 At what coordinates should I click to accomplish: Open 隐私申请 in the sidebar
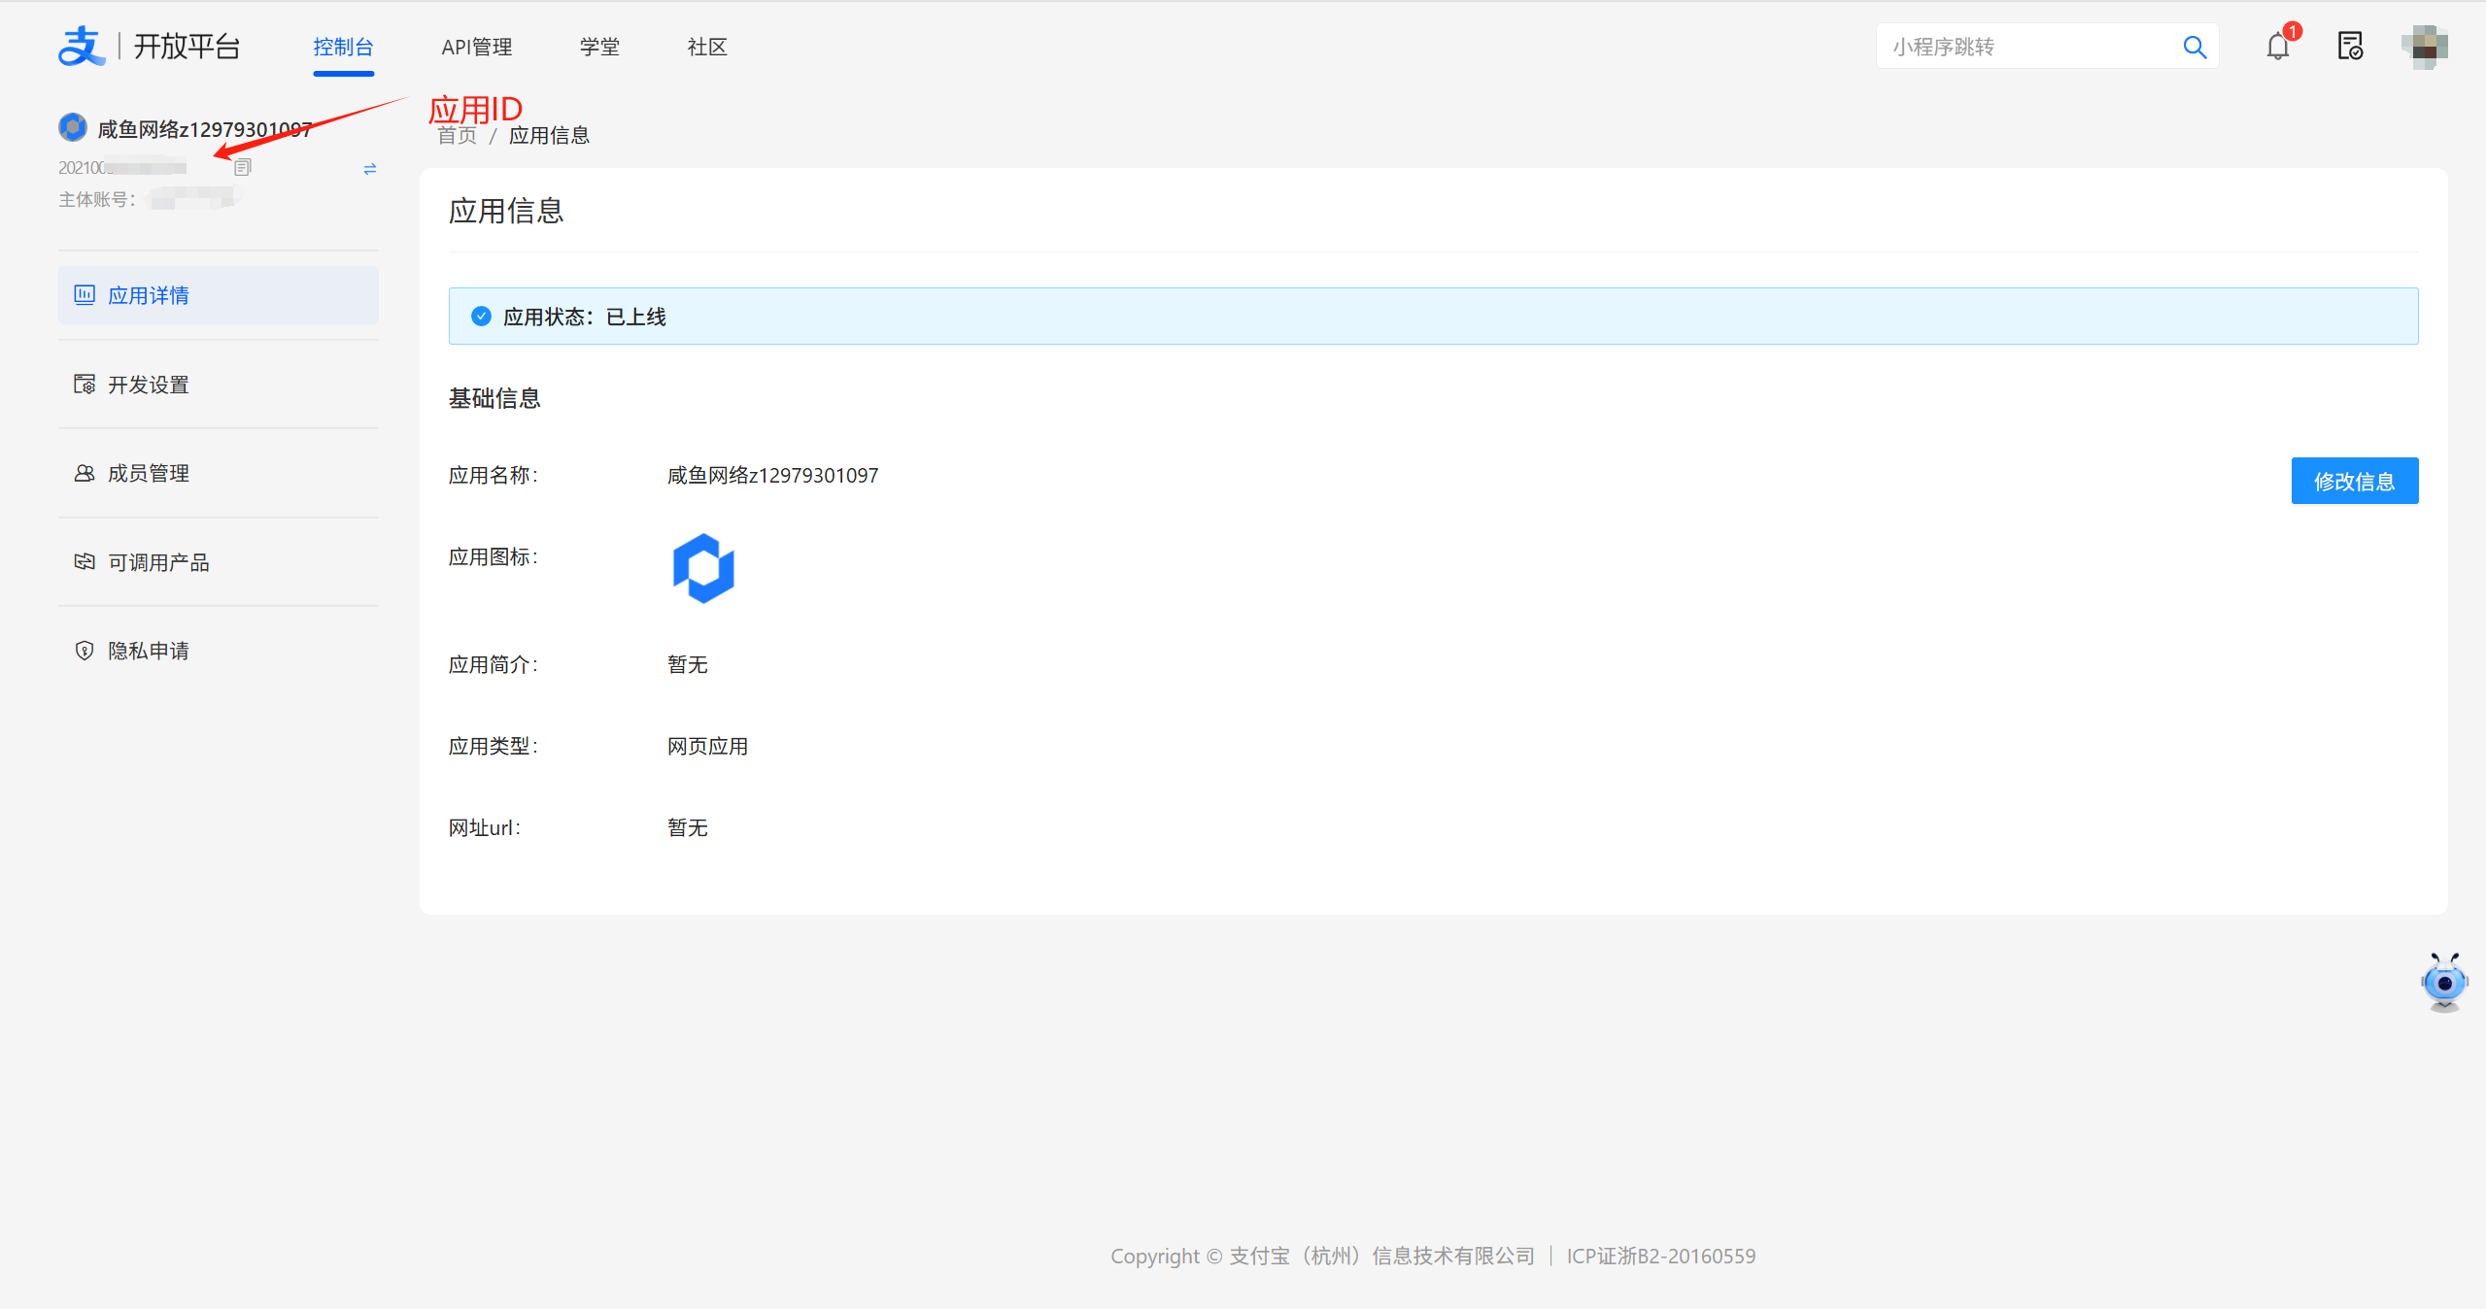[219, 651]
